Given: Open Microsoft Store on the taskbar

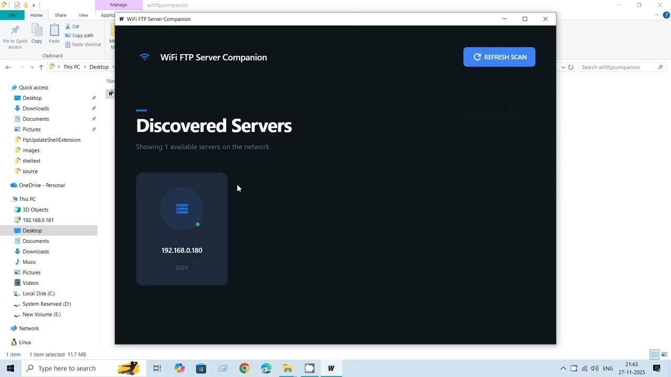Looking at the screenshot, I should [x=201, y=368].
